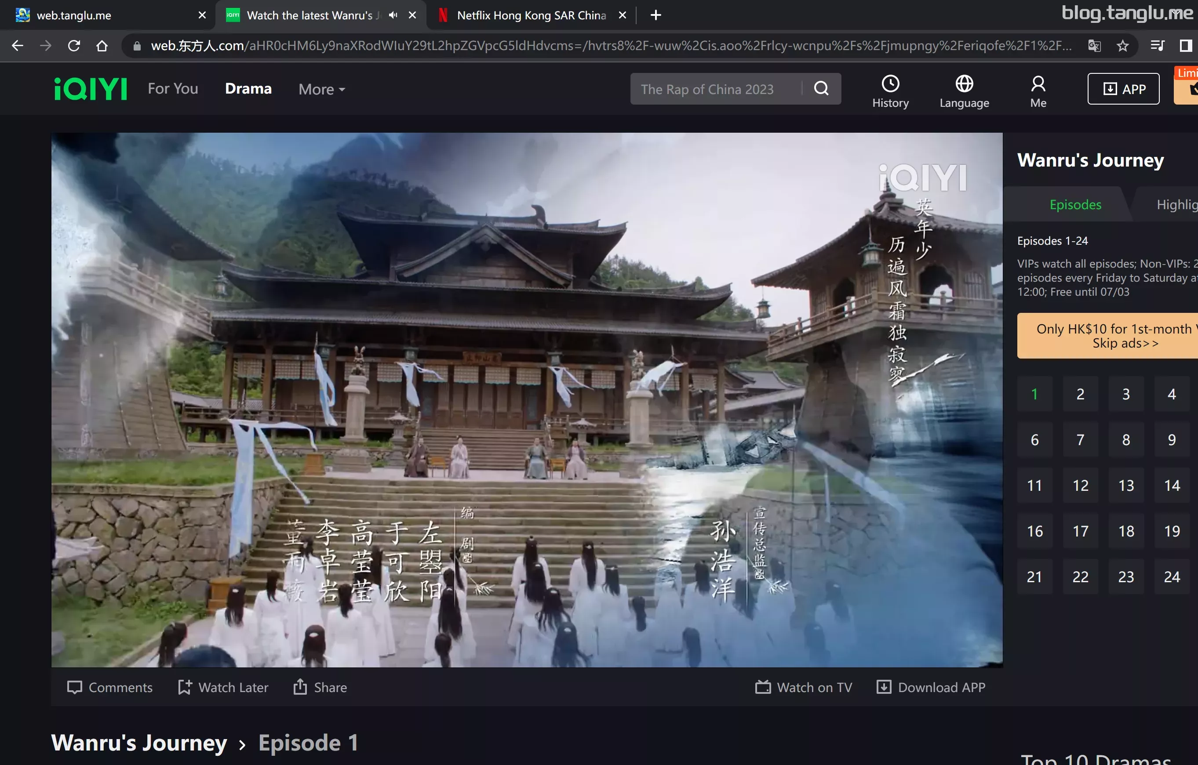1198x765 pixels.
Task: Open Comments below the video
Action: (x=110, y=687)
